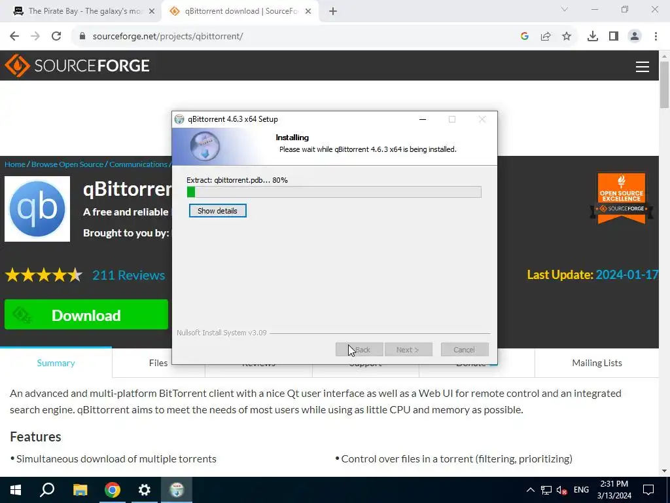This screenshot has height=503, width=670.
Task: Open the SourceForge hamburger menu
Action: coord(643,67)
